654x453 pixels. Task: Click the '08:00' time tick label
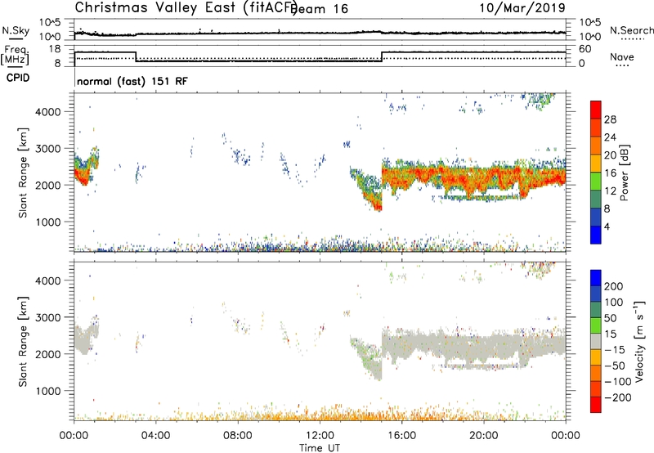[238, 436]
